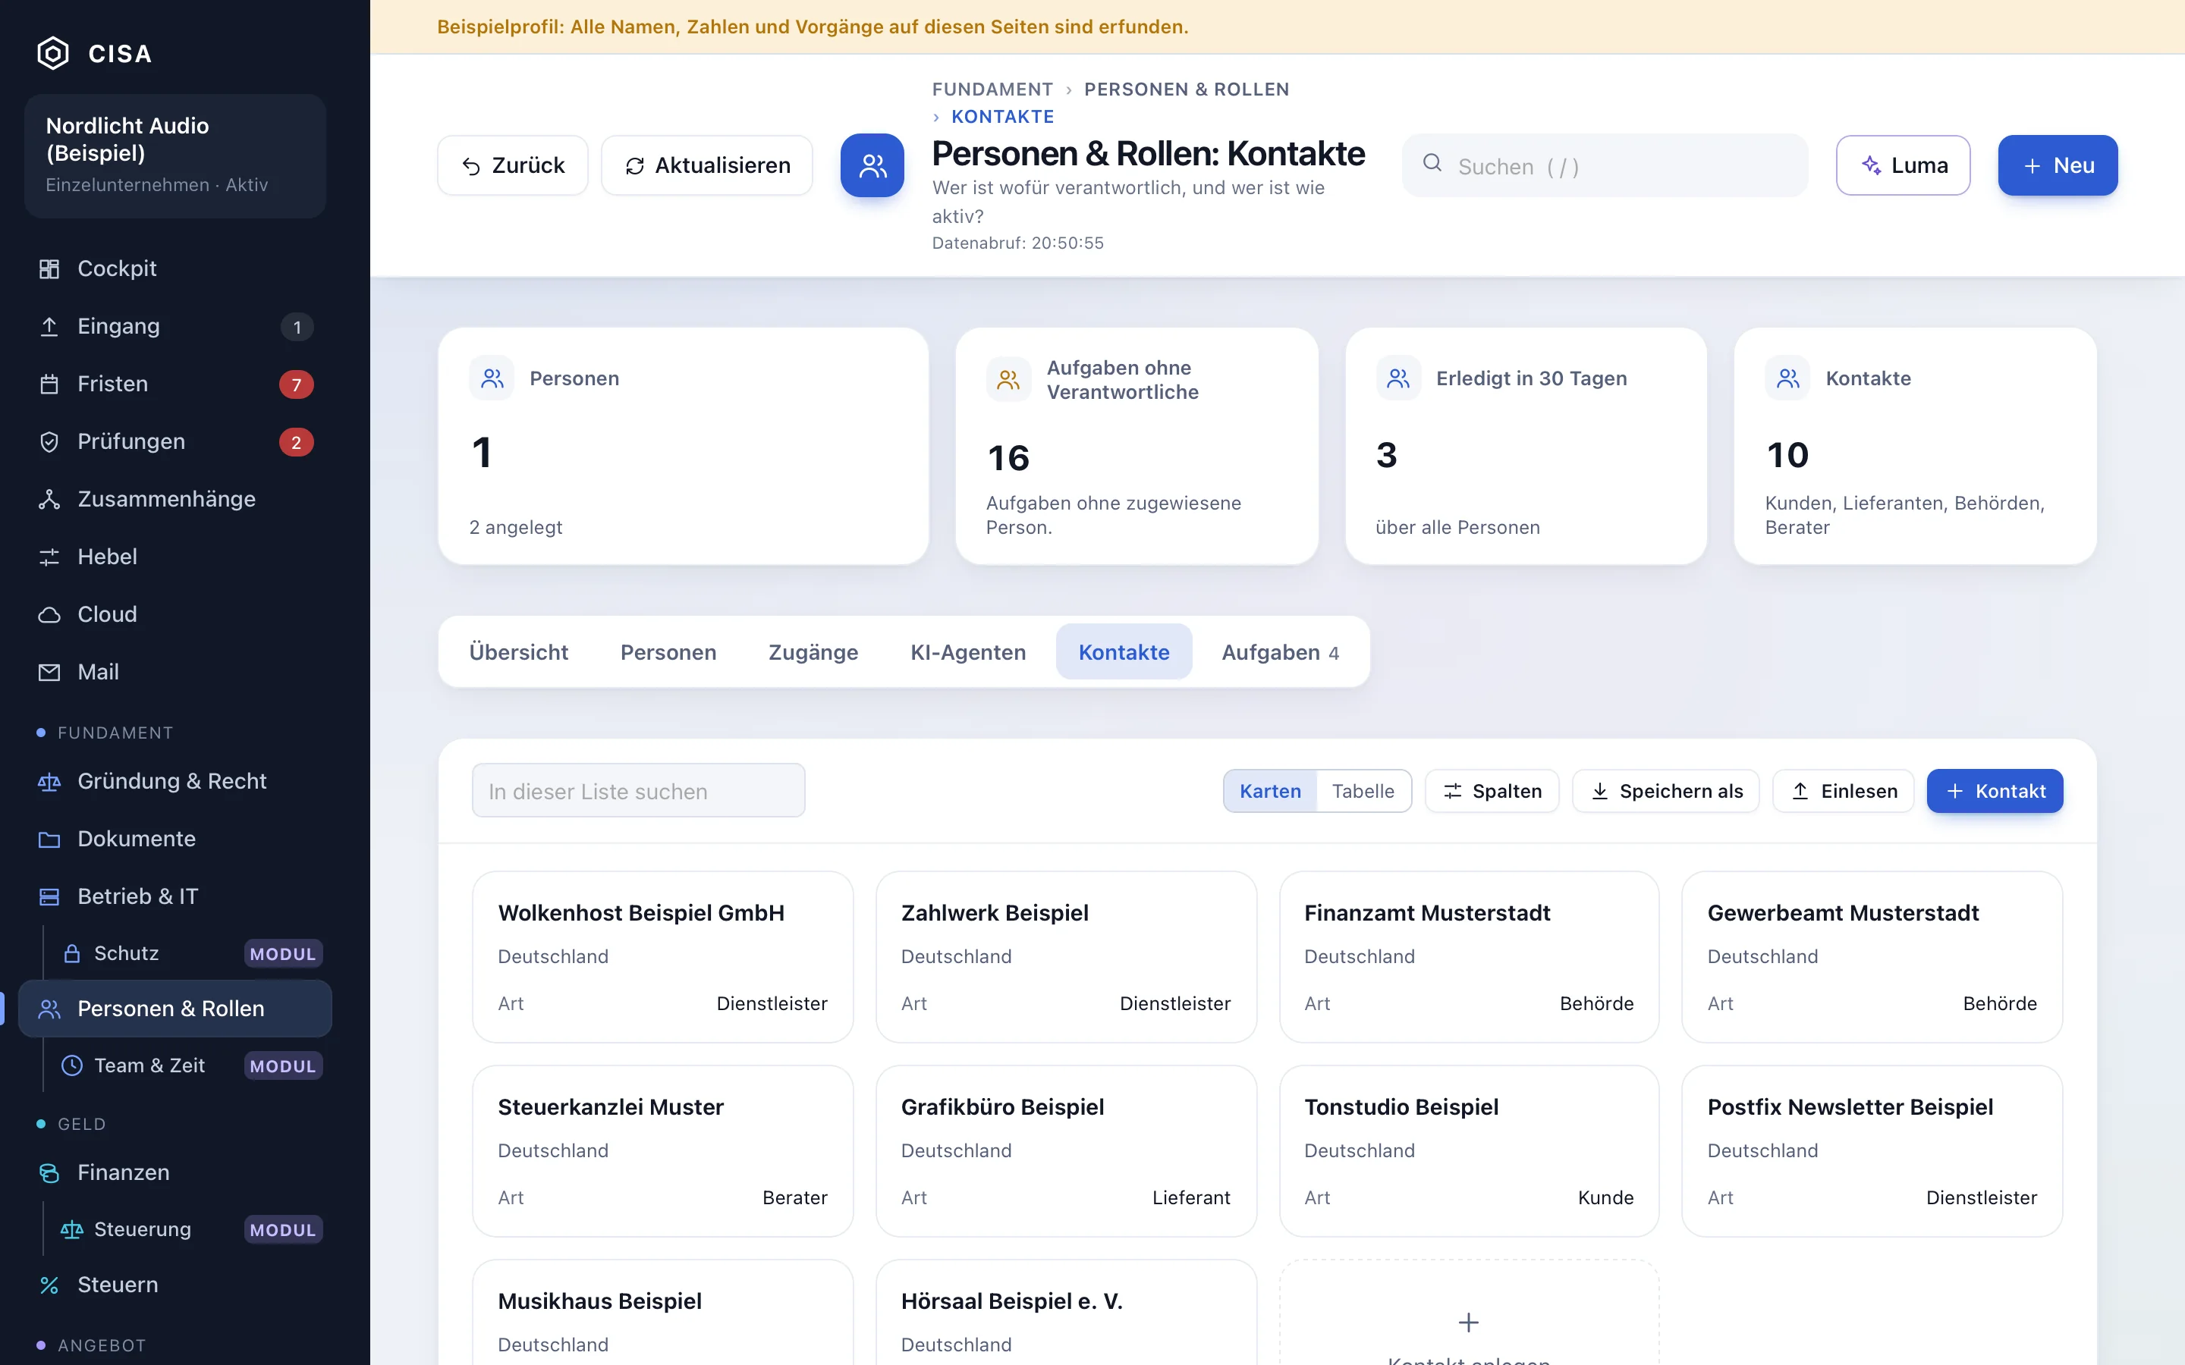The height and width of the screenshot is (1365, 2185).
Task: Focus 'In dieser Liste suchen' field
Action: (x=638, y=791)
